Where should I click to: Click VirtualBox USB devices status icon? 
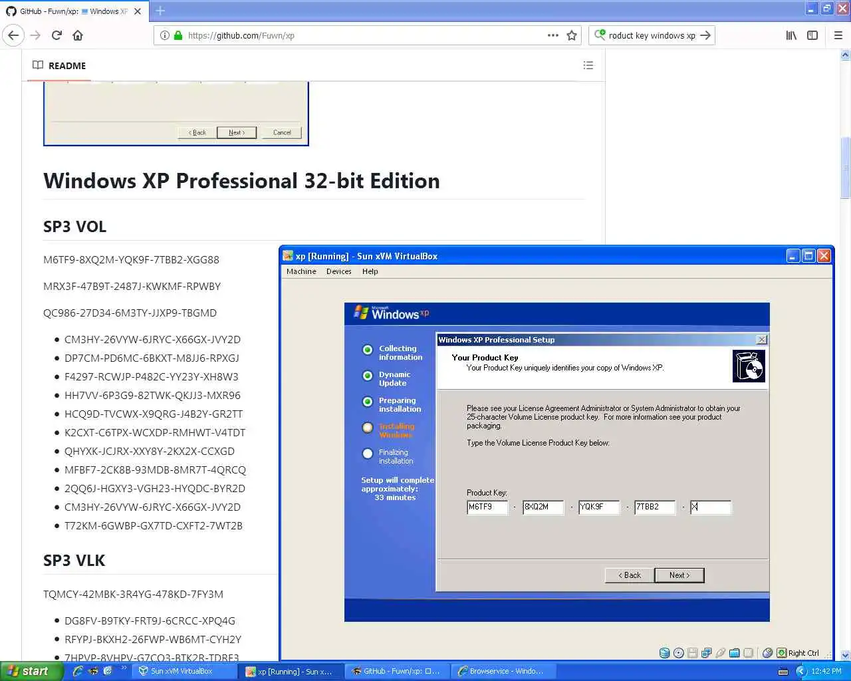(720, 653)
